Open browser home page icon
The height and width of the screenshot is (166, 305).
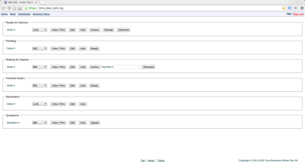click(20, 8)
